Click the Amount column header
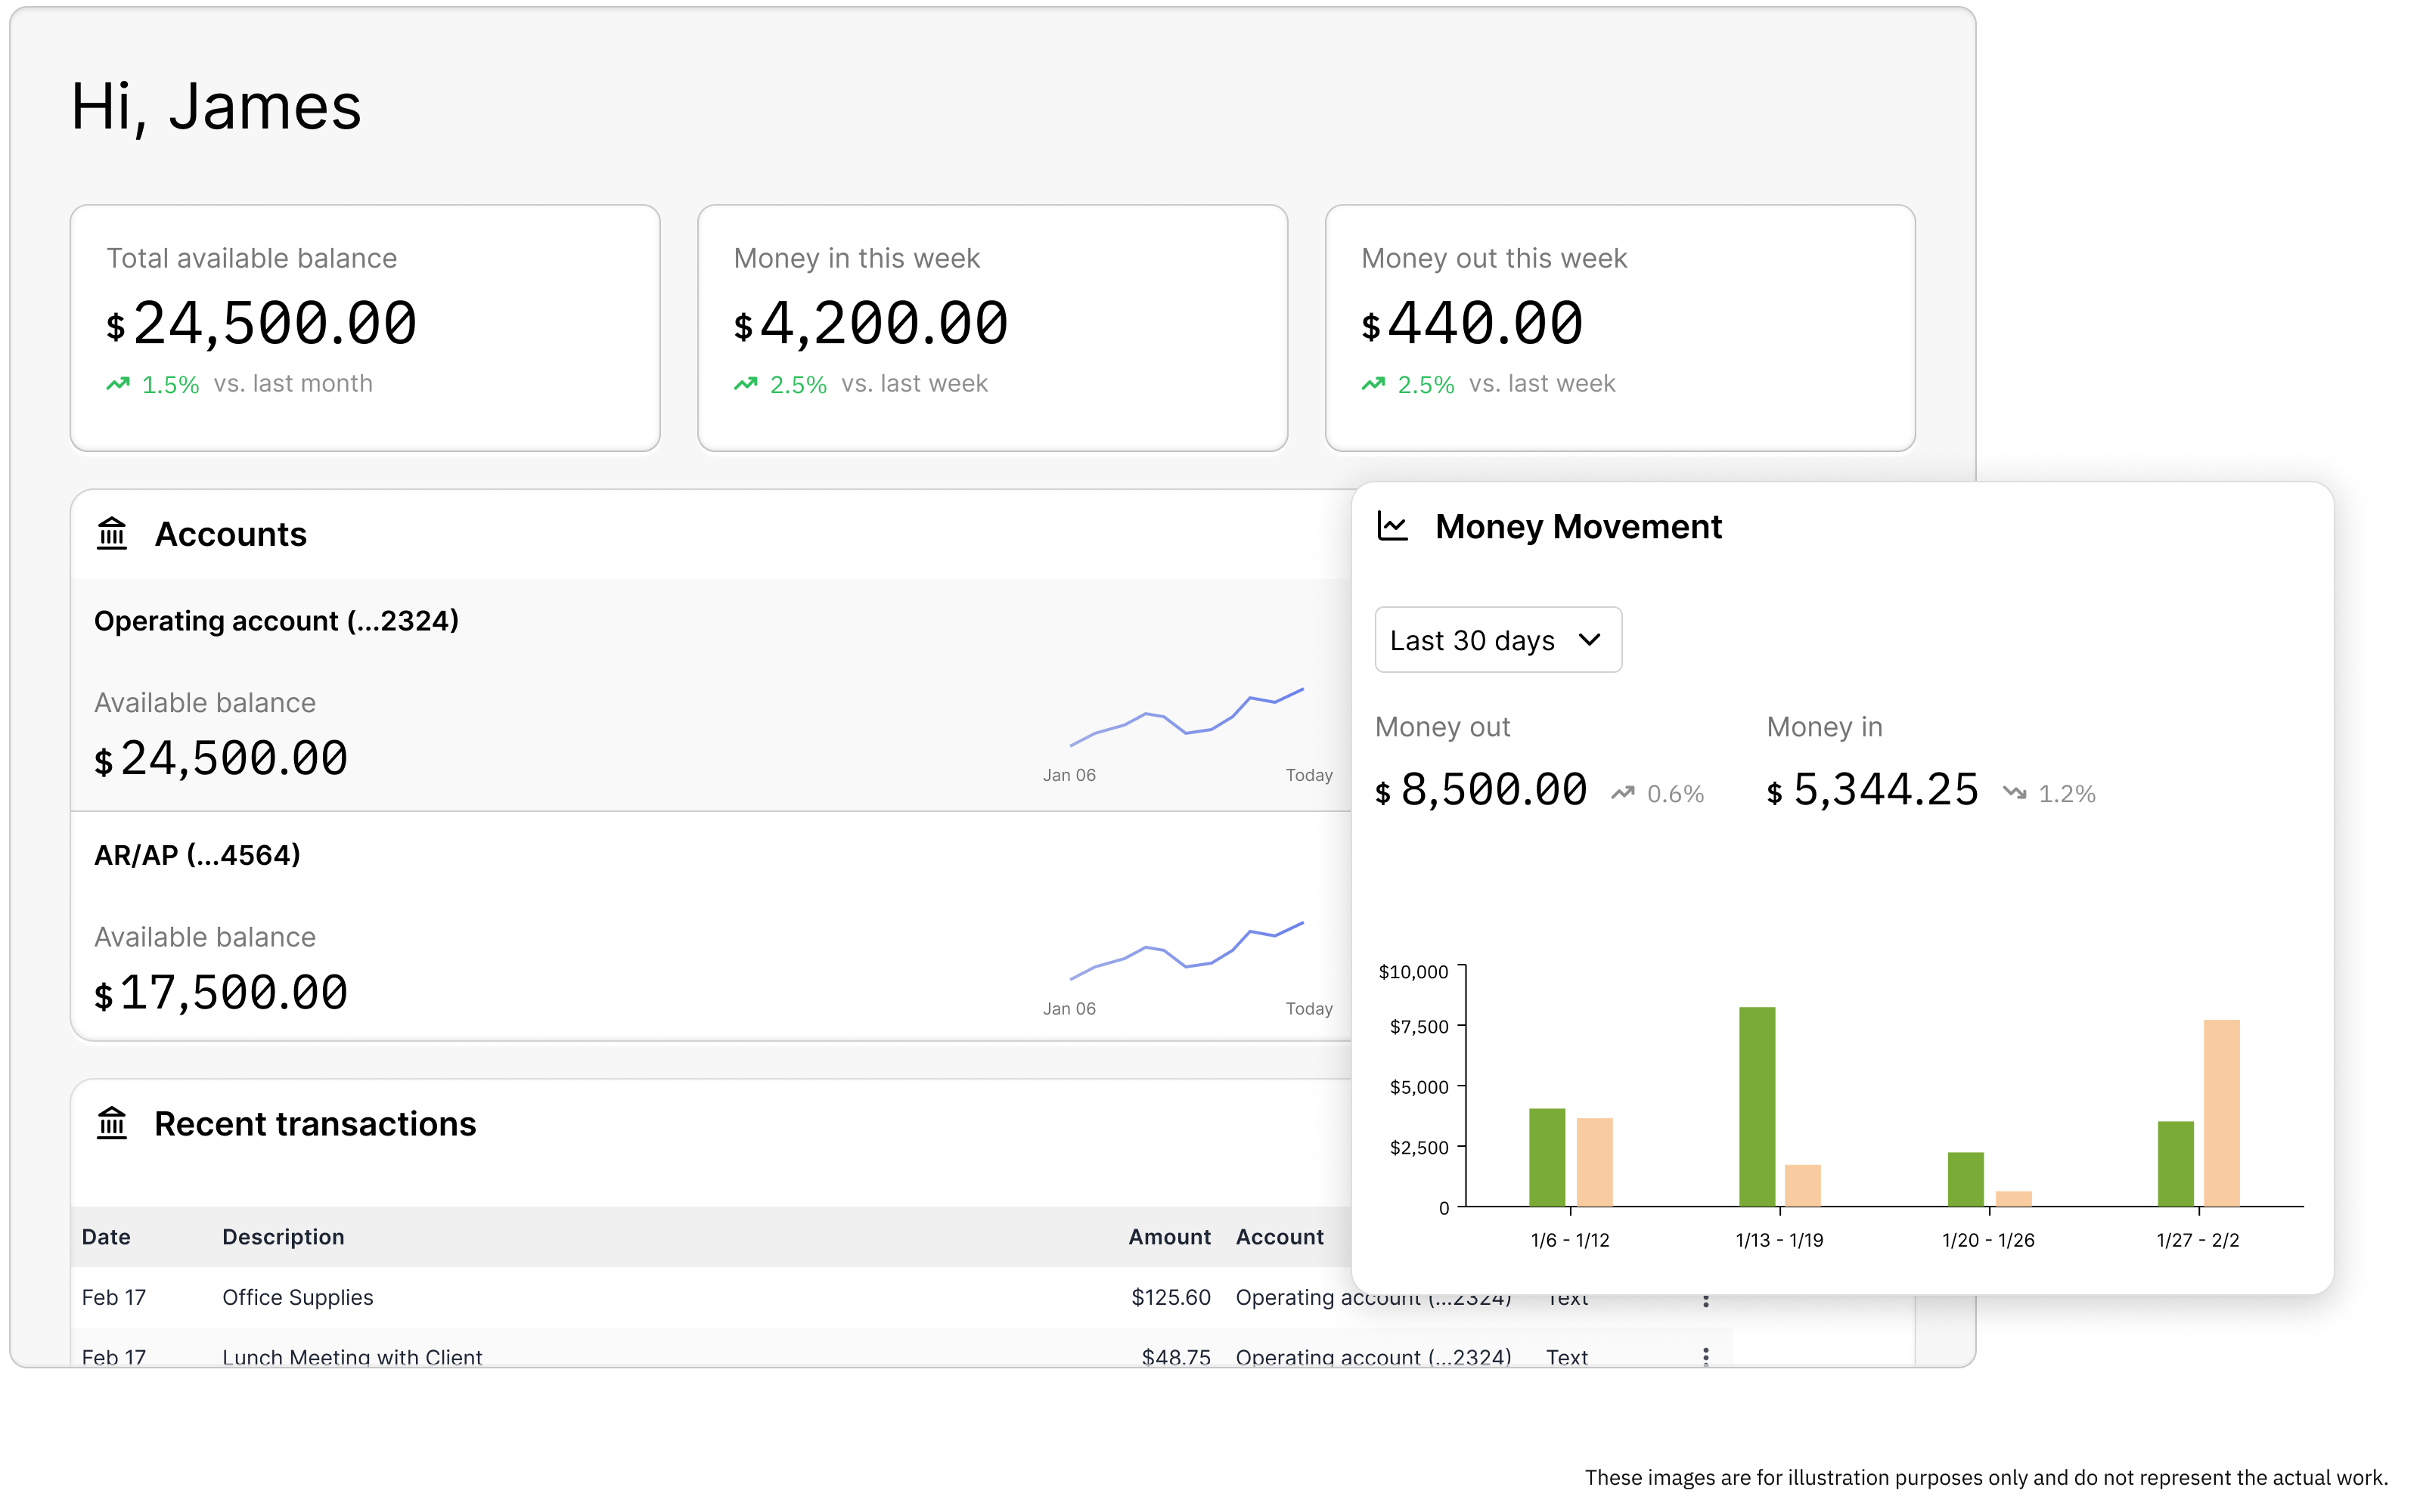The image size is (2420, 1512). tap(1169, 1237)
